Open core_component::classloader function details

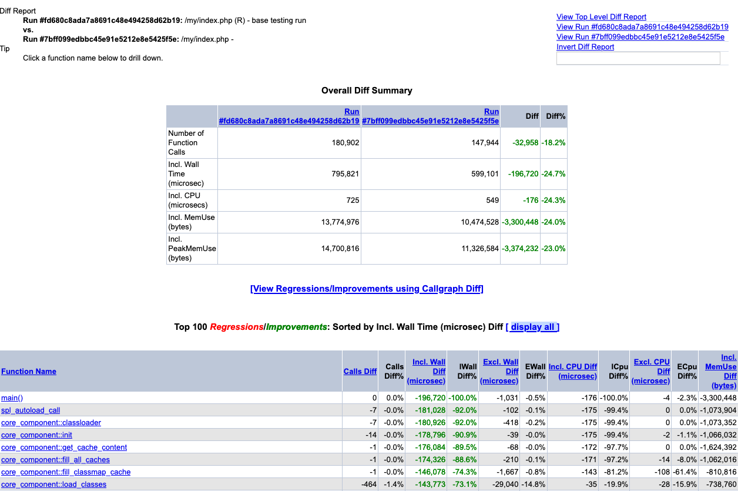click(51, 423)
